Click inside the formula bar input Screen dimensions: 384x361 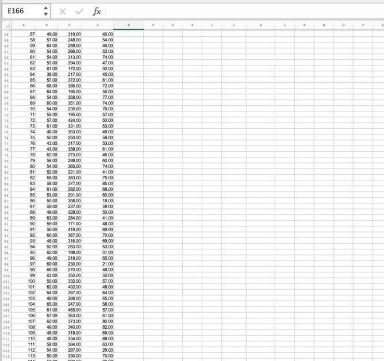point(244,11)
